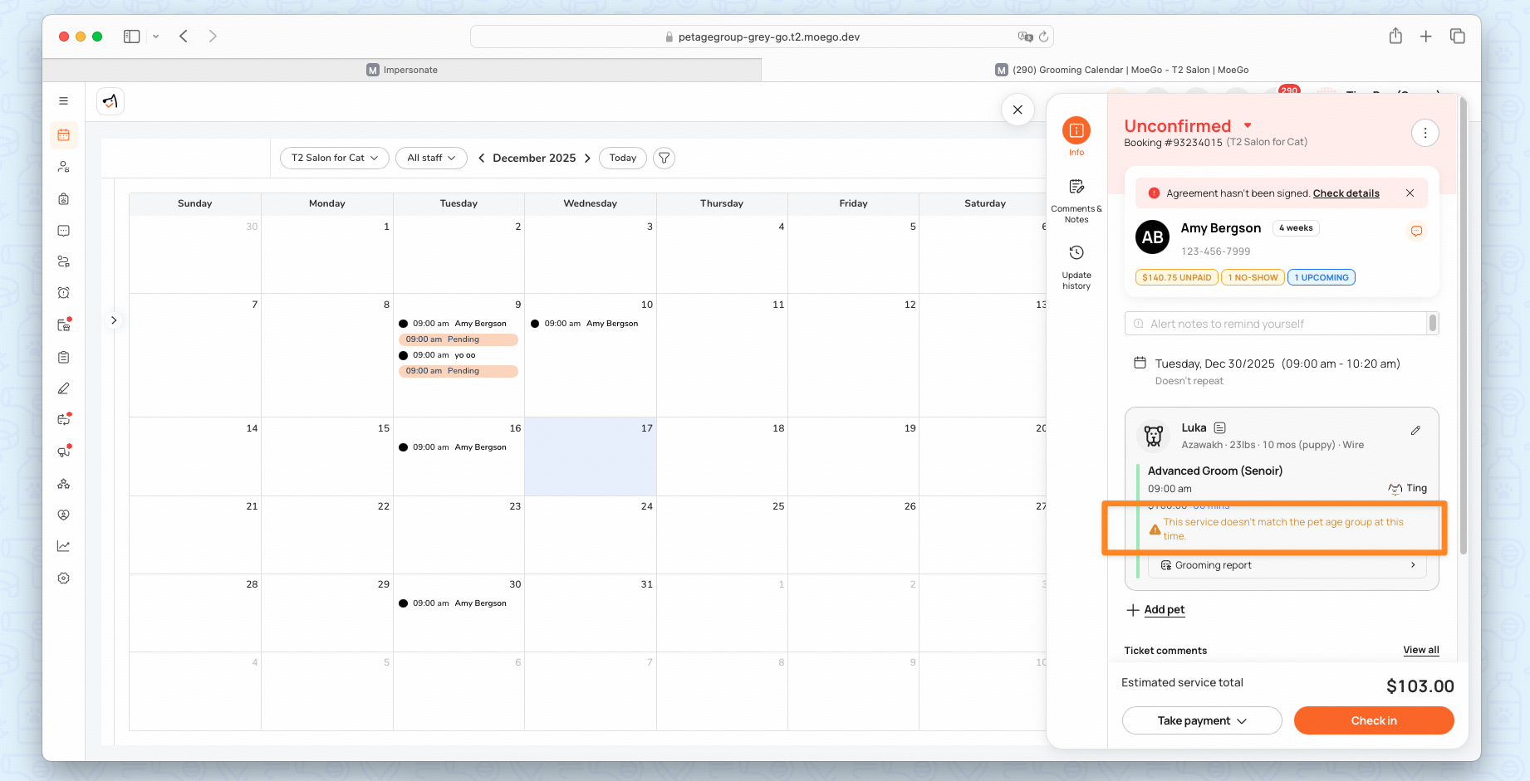Open the calendar icon in left sidebar
Image resolution: width=1530 pixels, height=781 pixels.
point(64,135)
